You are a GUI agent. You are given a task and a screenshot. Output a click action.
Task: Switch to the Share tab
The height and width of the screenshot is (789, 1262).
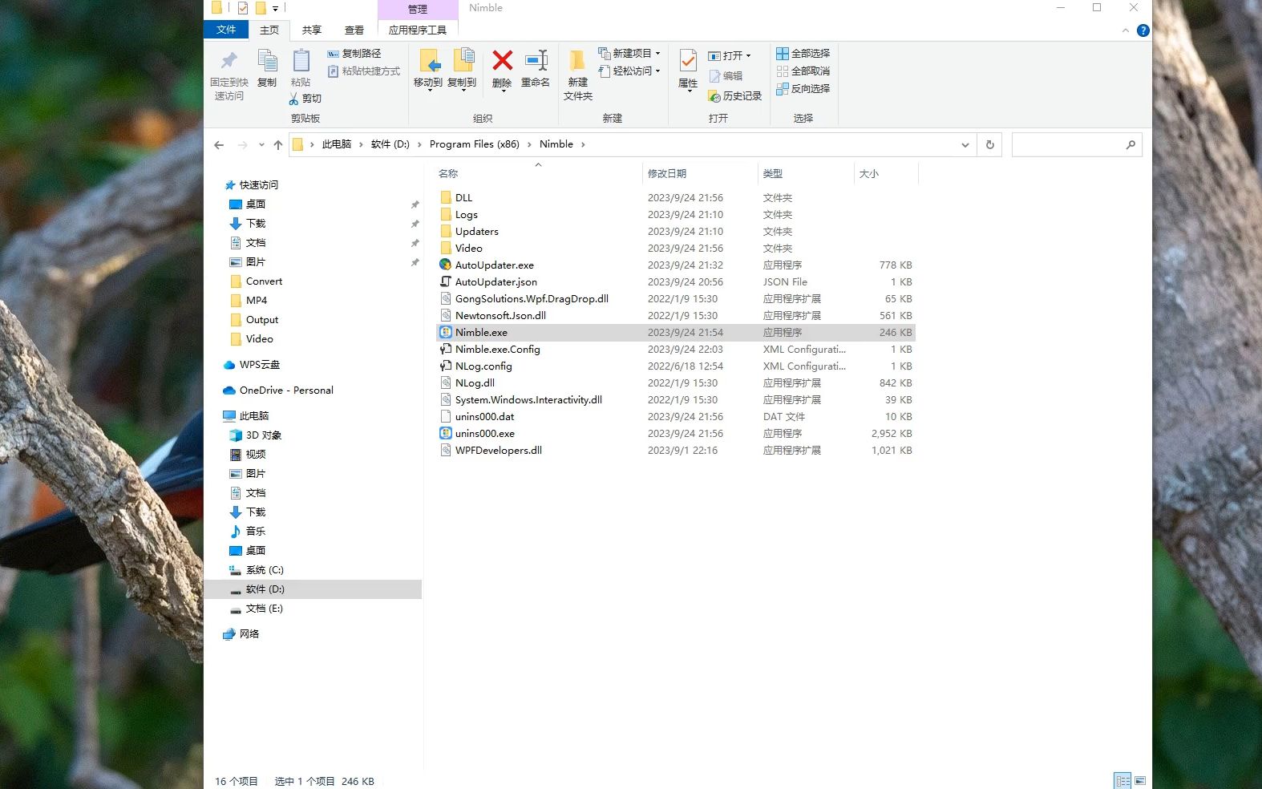point(312,30)
